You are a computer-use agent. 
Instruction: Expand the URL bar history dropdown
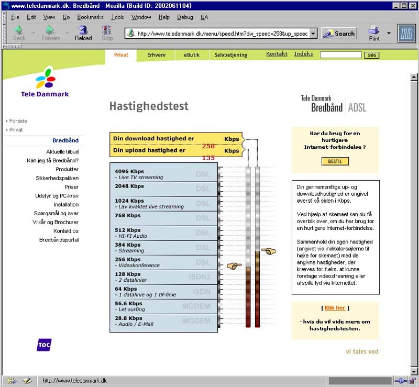pyautogui.click(x=313, y=34)
